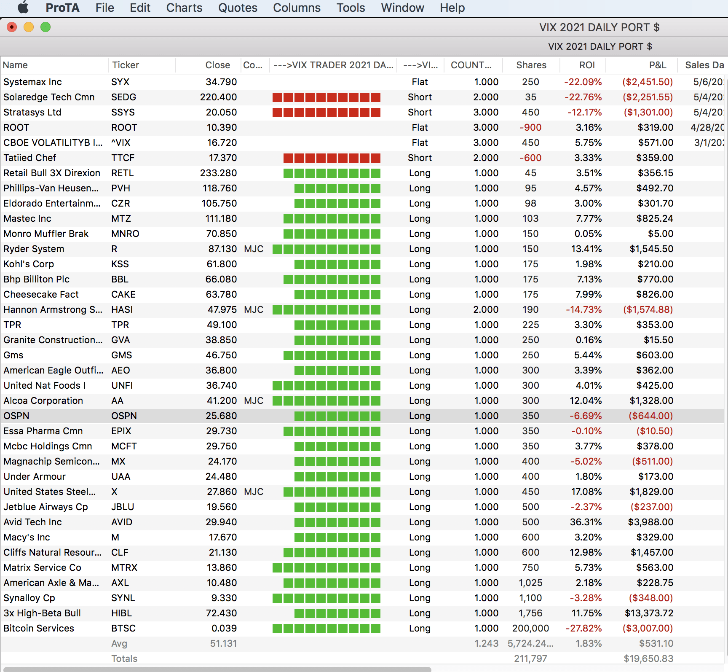Click the Shares column header
The width and height of the screenshot is (728, 672).
tap(531, 65)
